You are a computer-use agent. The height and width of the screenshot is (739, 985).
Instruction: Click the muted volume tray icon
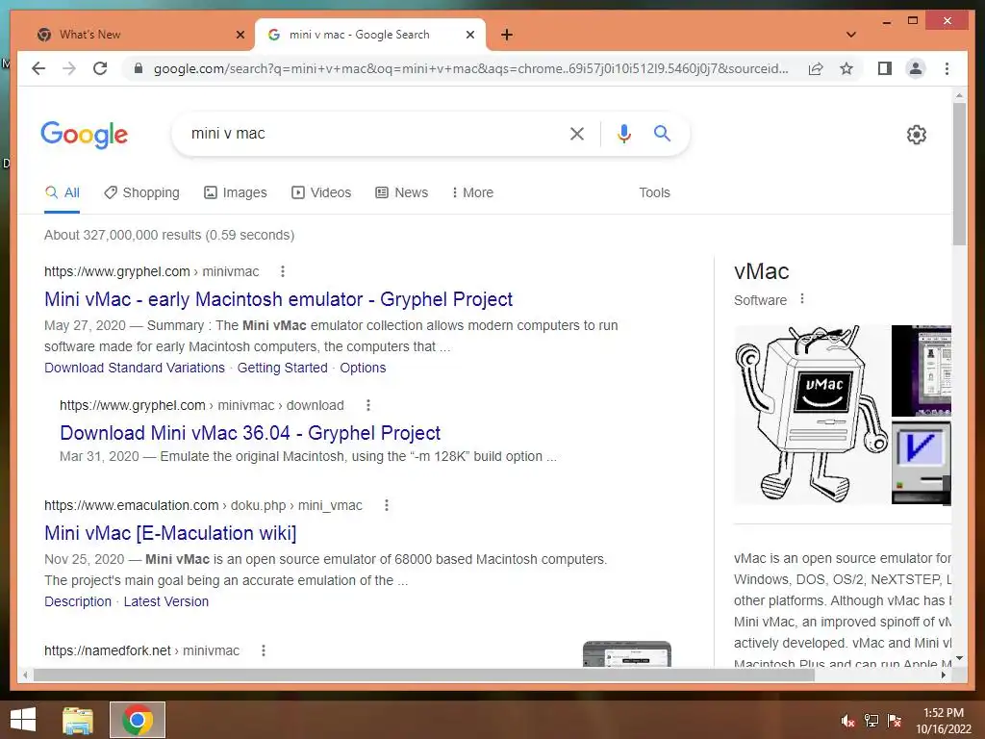coord(848,721)
